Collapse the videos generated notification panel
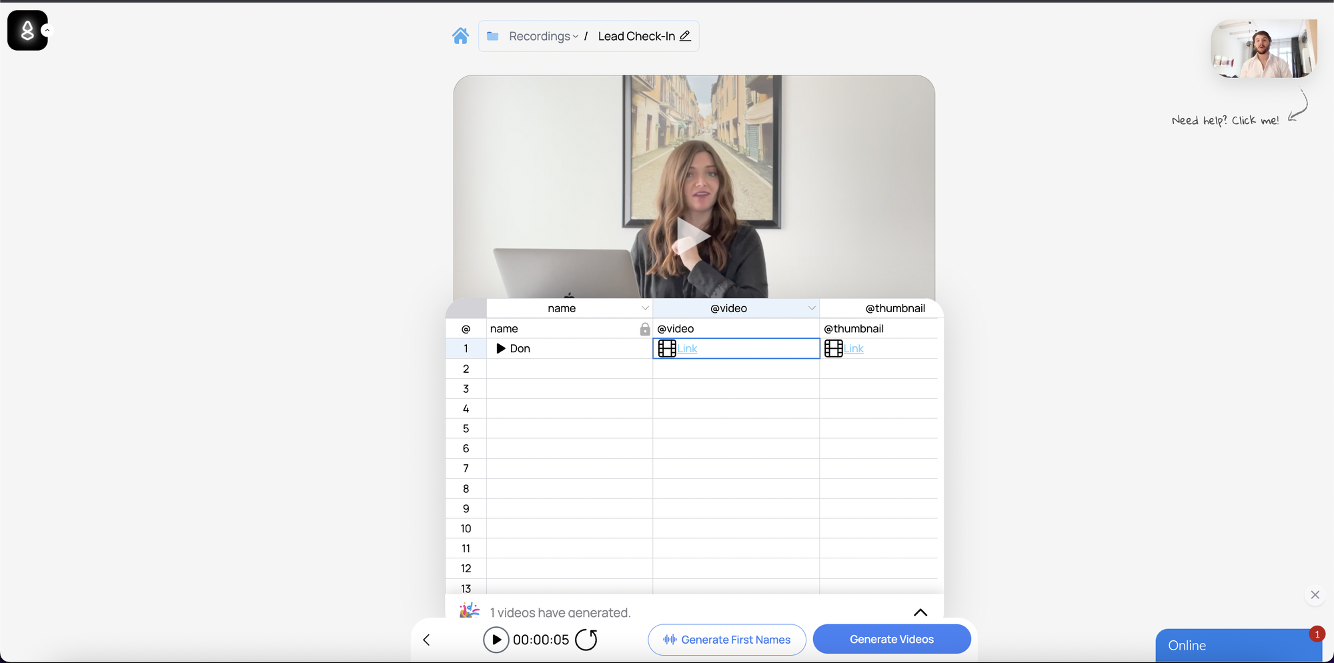 coord(920,612)
